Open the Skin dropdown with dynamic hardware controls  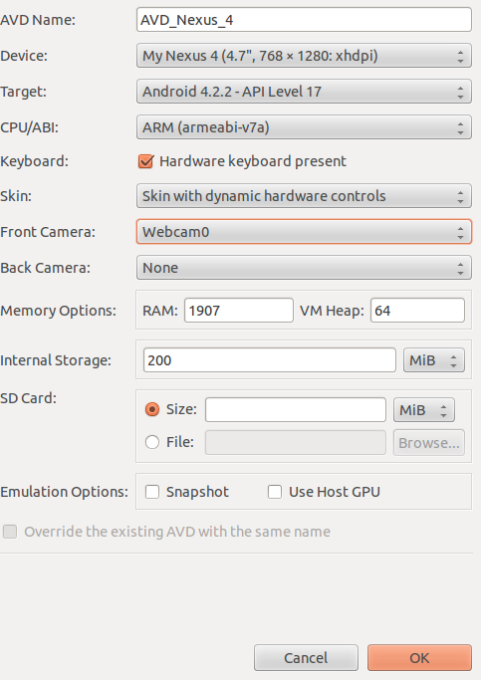click(x=304, y=196)
